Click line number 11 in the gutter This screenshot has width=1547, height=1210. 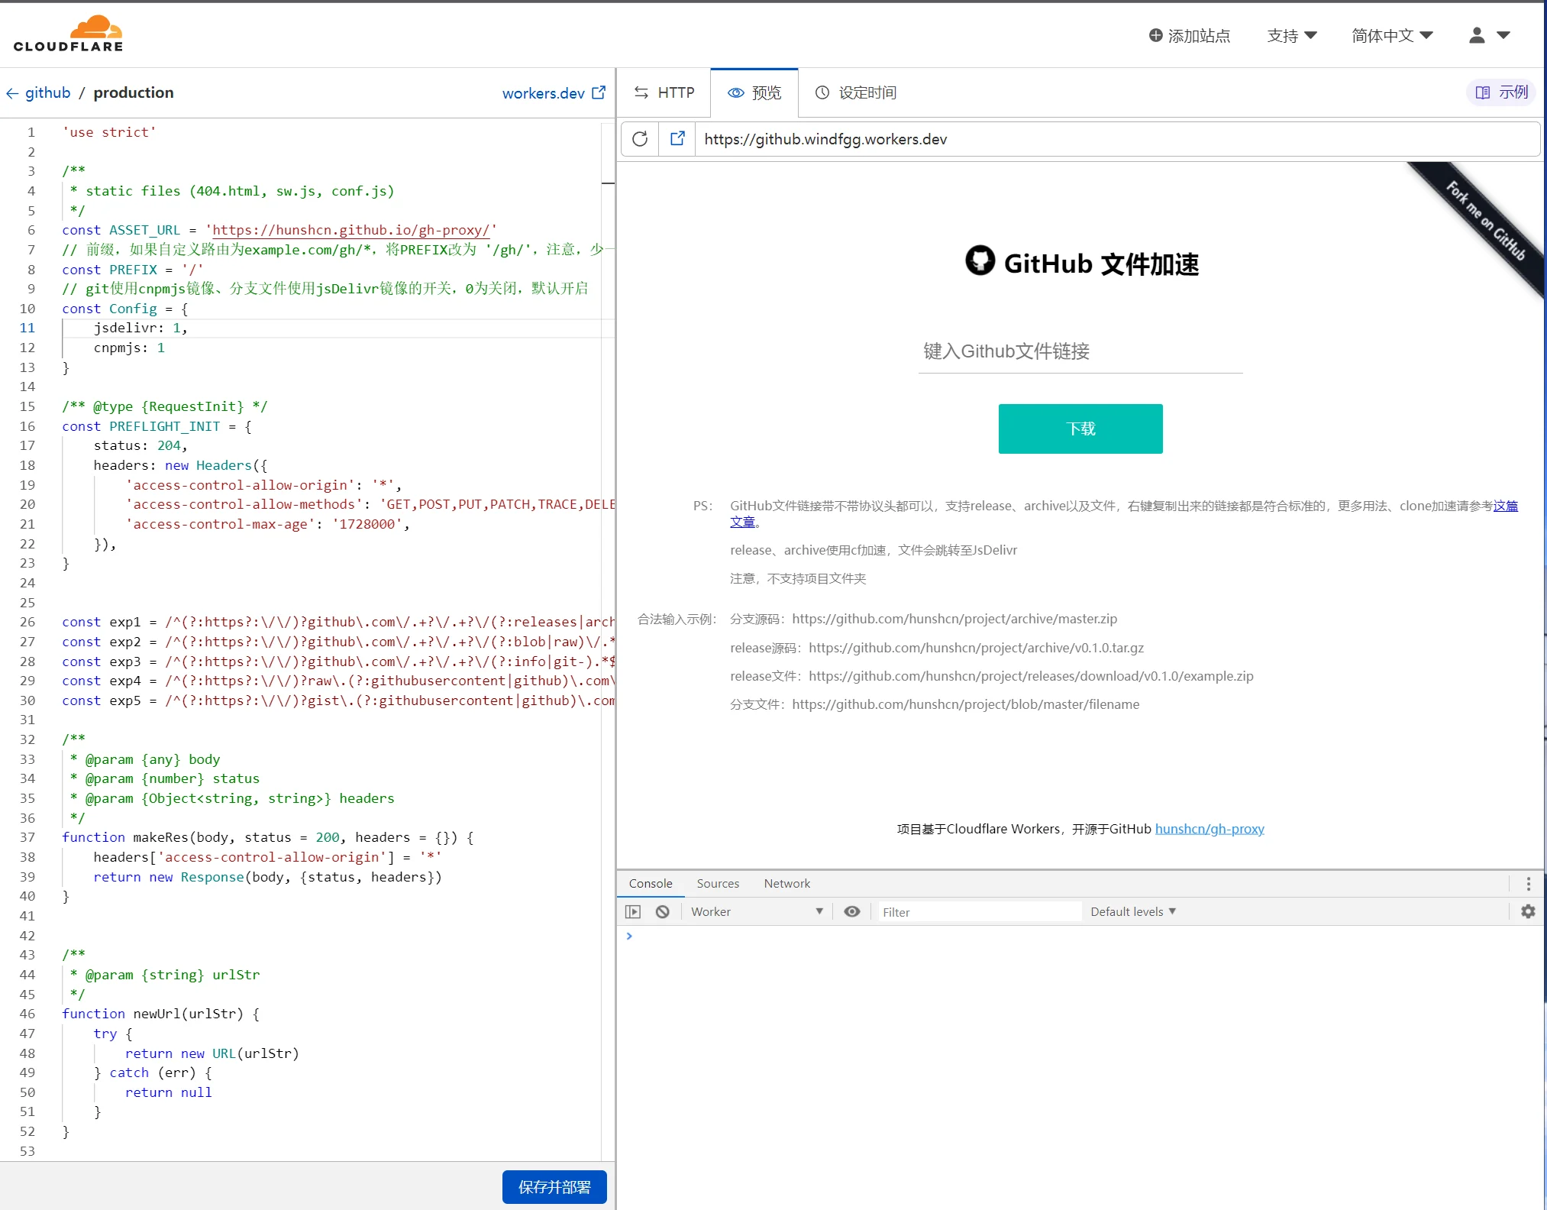(x=27, y=328)
